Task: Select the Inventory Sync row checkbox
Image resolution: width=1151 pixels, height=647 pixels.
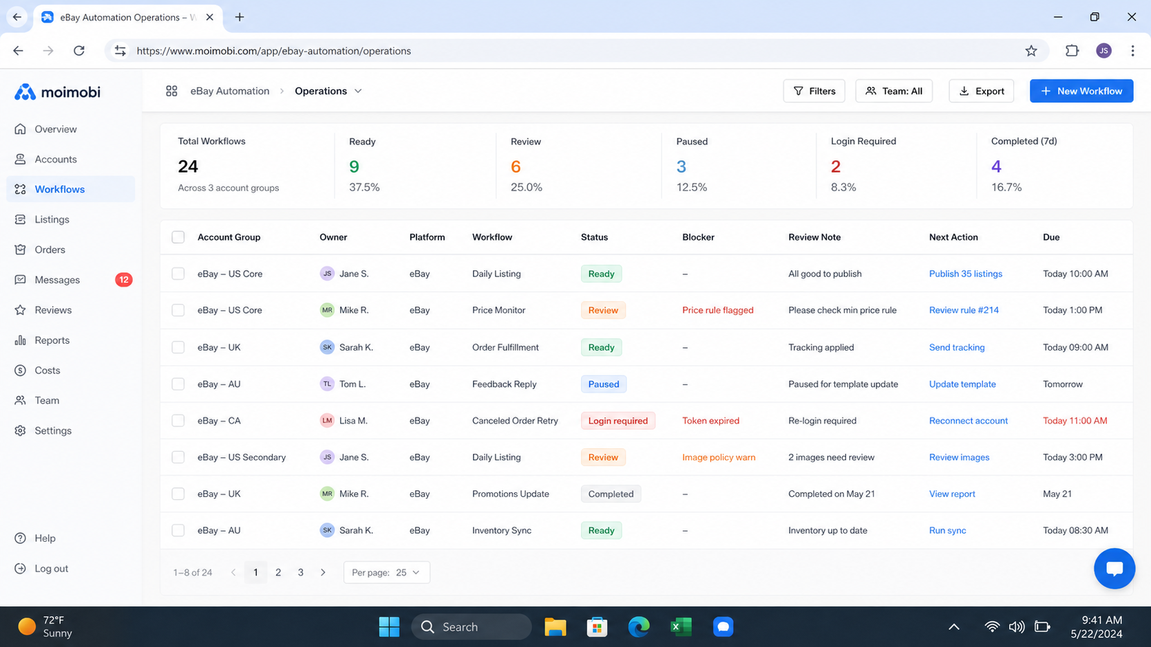Action: click(x=178, y=530)
